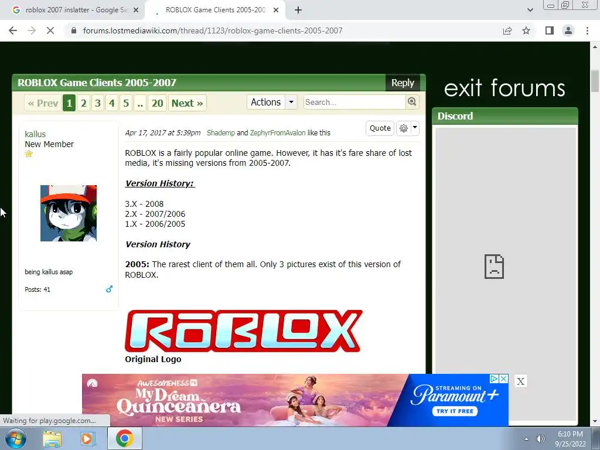Click scrollbar down arrow
This screenshot has height=450, width=600.
595,422
